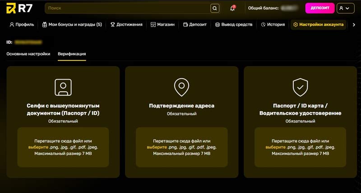Switch to Основные настройки tab

[28, 54]
